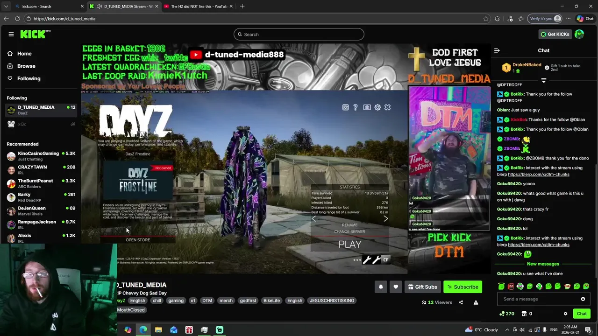This screenshot has width=598, height=336.
Task: Open the taskbar volume icon
Action: click(x=523, y=330)
